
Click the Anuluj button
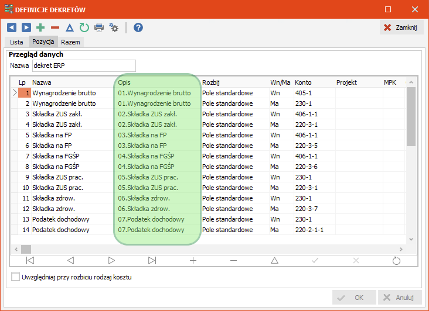coord(400,298)
